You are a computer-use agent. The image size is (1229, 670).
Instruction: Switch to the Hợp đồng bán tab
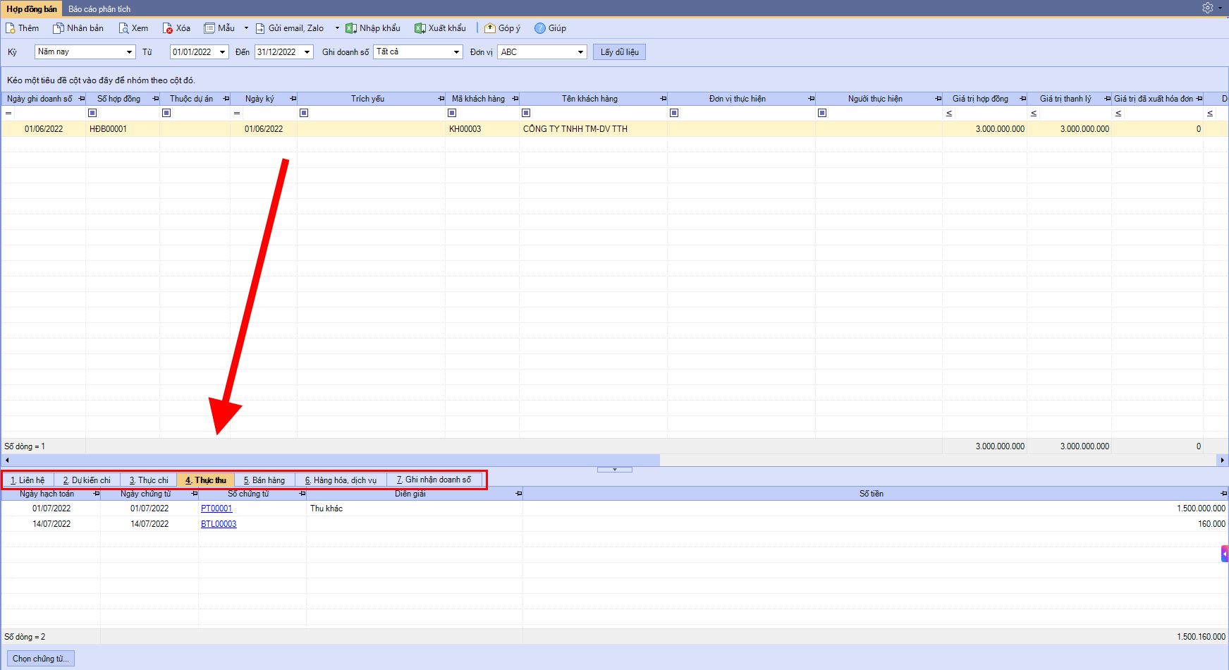(x=32, y=9)
